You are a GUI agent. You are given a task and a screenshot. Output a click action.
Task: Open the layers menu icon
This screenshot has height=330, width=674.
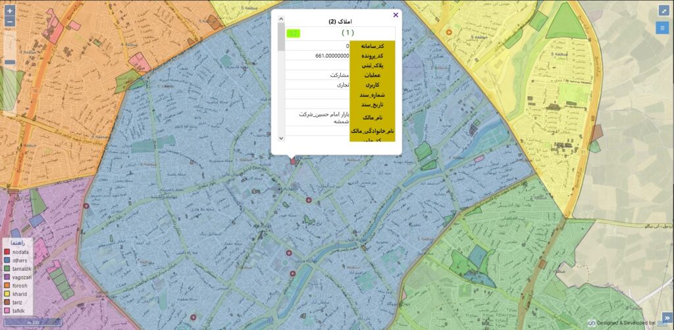pos(663,28)
